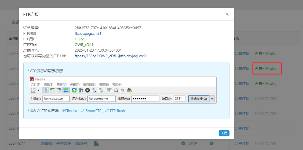Click the FileZilla logo in title bar
The image size is (303, 150).
[32, 79]
